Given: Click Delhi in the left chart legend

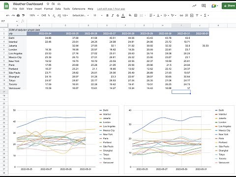Looking at the screenshot, I should [106, 110].
